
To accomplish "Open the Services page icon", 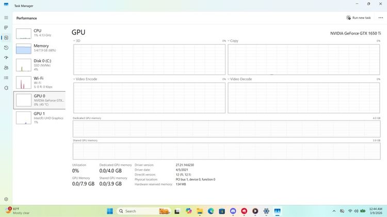I will coord(6,88).
